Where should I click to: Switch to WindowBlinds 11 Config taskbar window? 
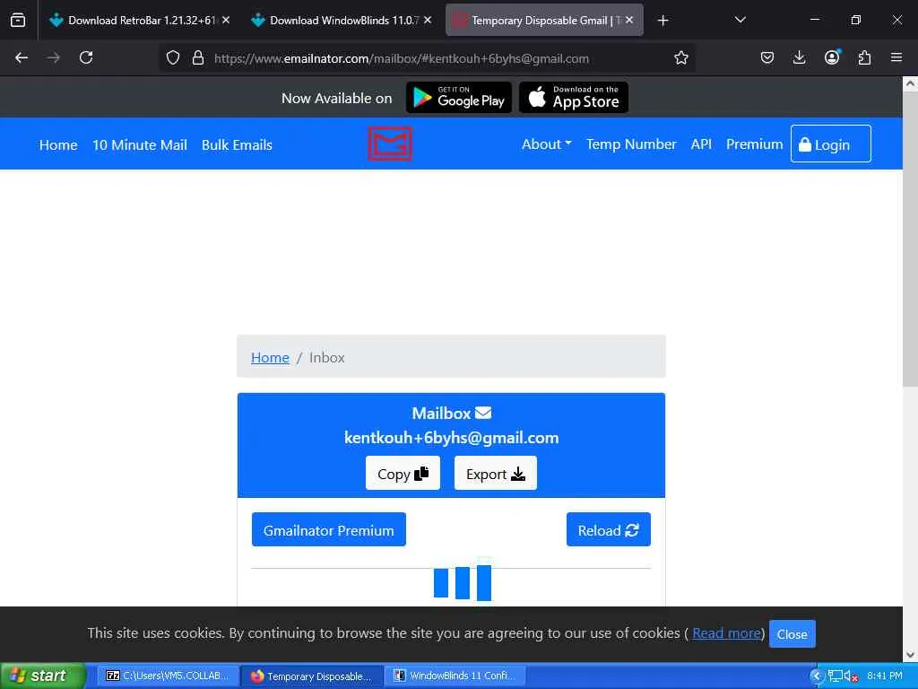click(455, 676)
